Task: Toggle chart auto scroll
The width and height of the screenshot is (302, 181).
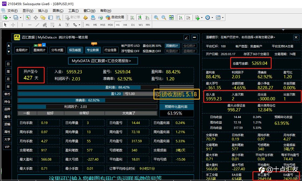Action: (x=180, y=17)
